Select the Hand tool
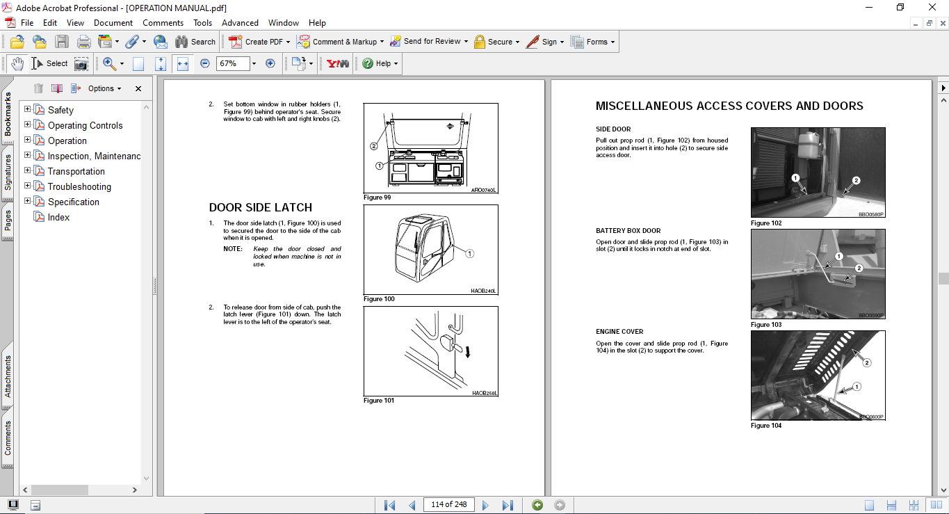The height and width of the screenshot is (514, 949). coord(17,63)
